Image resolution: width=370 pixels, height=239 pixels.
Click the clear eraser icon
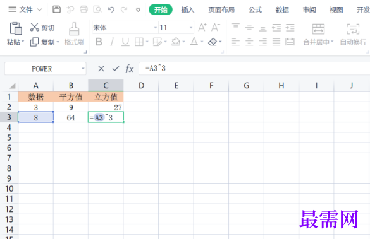213,42
